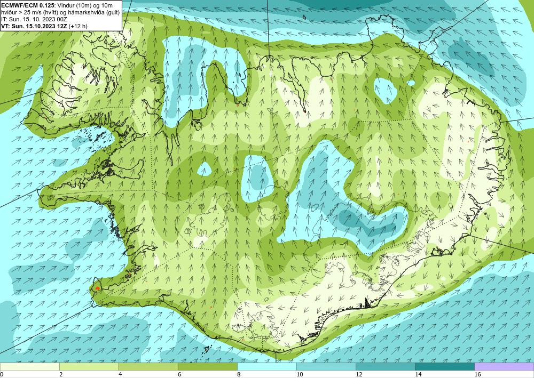Click the legend scale label "8"
The height and width of the screenshot is (378, 534).
pos(239,375)
